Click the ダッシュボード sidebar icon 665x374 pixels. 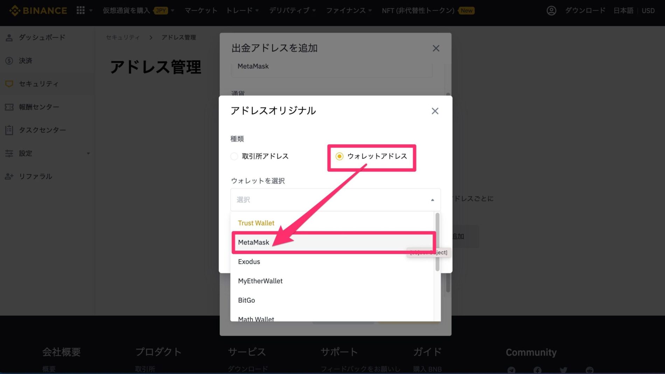tap(9, 37)
